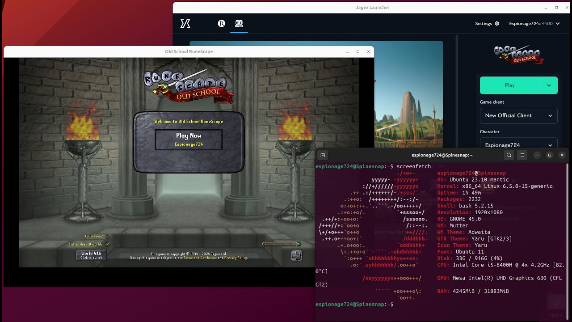Open new tab icon in terminal header
This screenshot has width=572, height=322.
pyautogui.click(x=323, y=155)
